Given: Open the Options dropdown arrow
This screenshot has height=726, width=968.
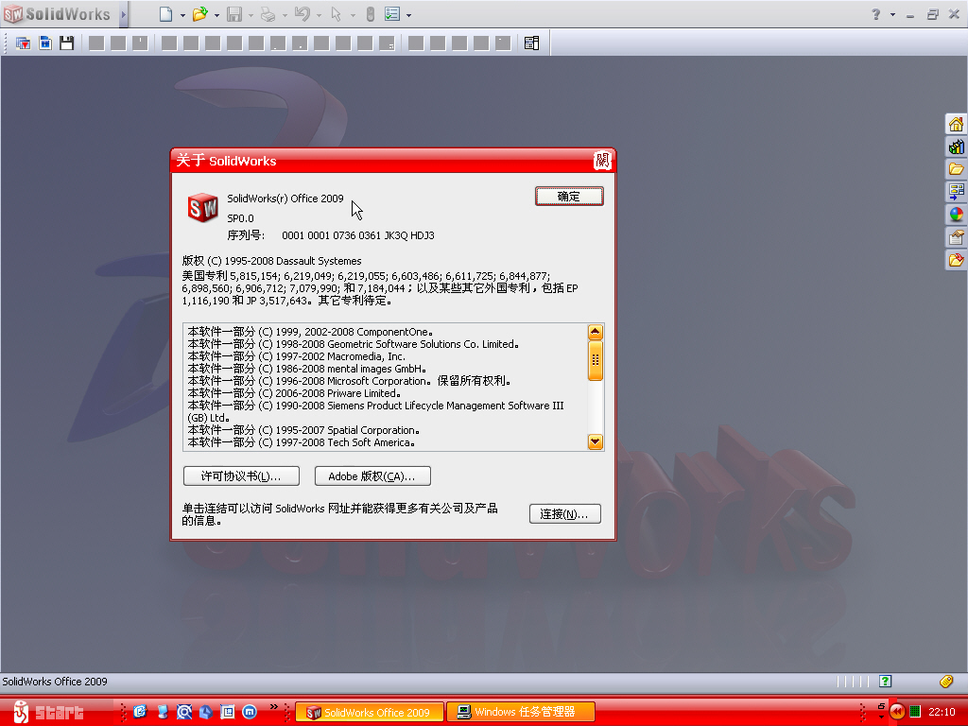Looking at the screenshot, I should coord(408,15).
